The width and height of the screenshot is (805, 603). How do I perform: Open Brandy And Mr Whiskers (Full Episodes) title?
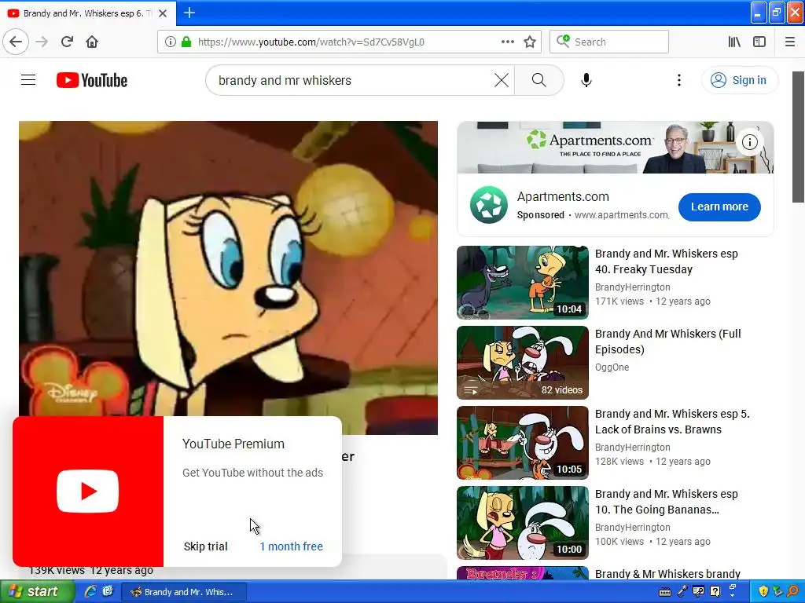pyautogui.click(x=668, y=342)
